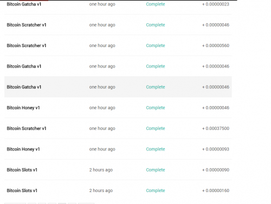
Task: Click the +0.00000023 amount
Action: [216, 4]
